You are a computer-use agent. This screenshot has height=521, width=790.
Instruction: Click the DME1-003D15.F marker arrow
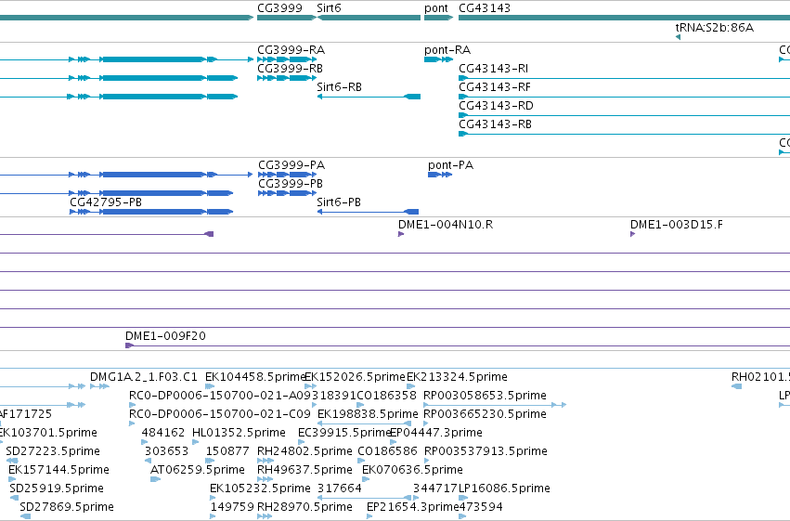pos(633,234)
